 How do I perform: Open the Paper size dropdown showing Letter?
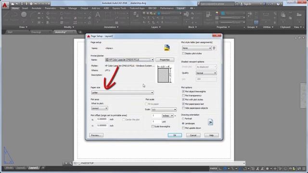click(x=123, y=93)
